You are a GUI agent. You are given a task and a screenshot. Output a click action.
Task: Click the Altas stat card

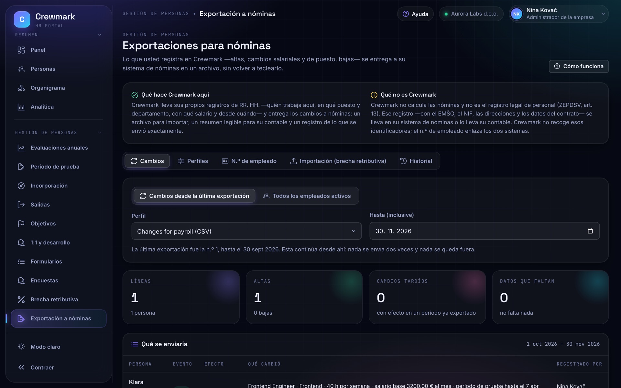pos(304,297)
